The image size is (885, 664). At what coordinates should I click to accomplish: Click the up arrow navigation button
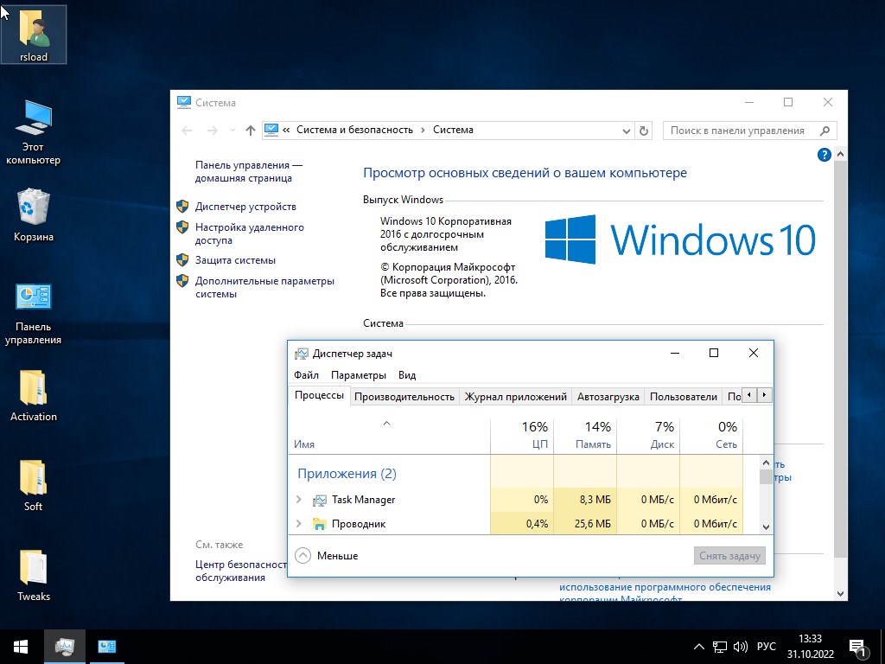coord(251,131)
